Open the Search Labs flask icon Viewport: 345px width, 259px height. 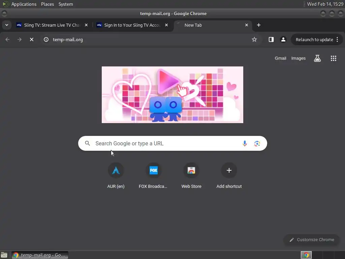click(317, 58)
